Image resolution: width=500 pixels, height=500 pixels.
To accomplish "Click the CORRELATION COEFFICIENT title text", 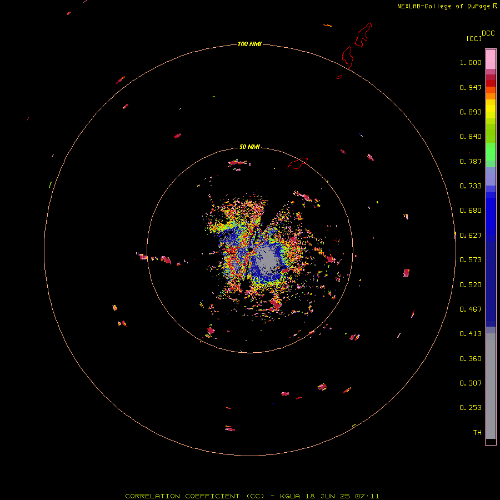I will [195, 496].
